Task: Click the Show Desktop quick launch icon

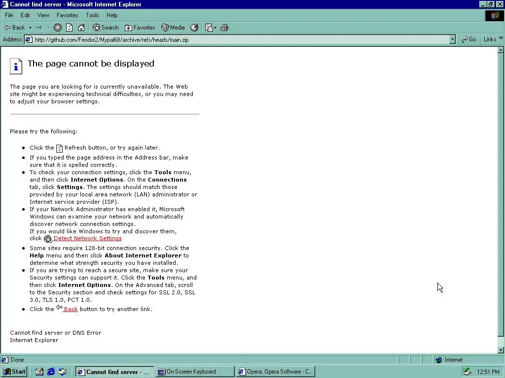Action: (39, 372)
